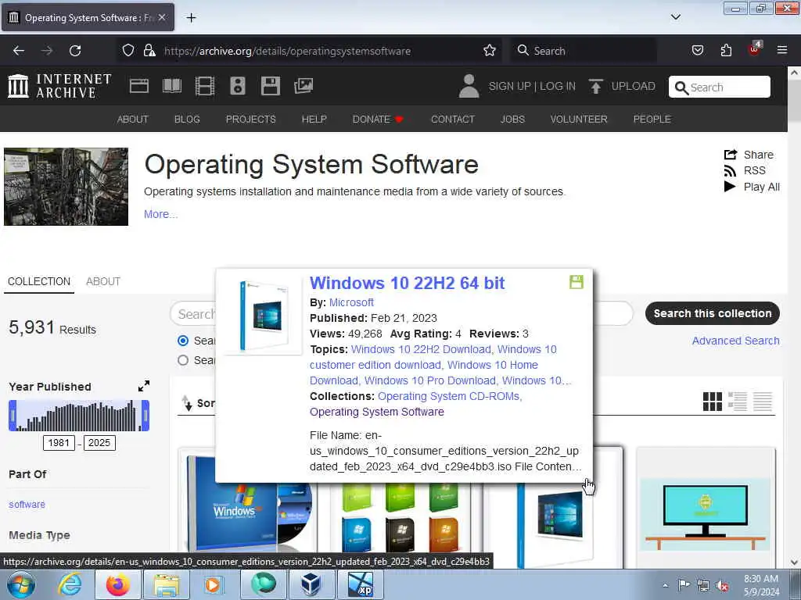Switch to the COLLECTION tab
801x600 pixels.
(39, 281)
